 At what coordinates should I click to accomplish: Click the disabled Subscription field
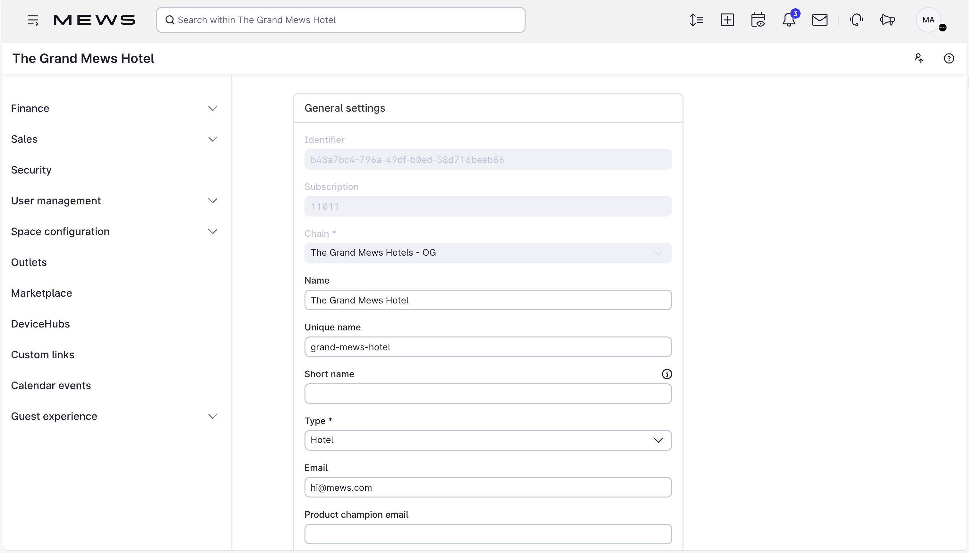[x=488, y=206]
